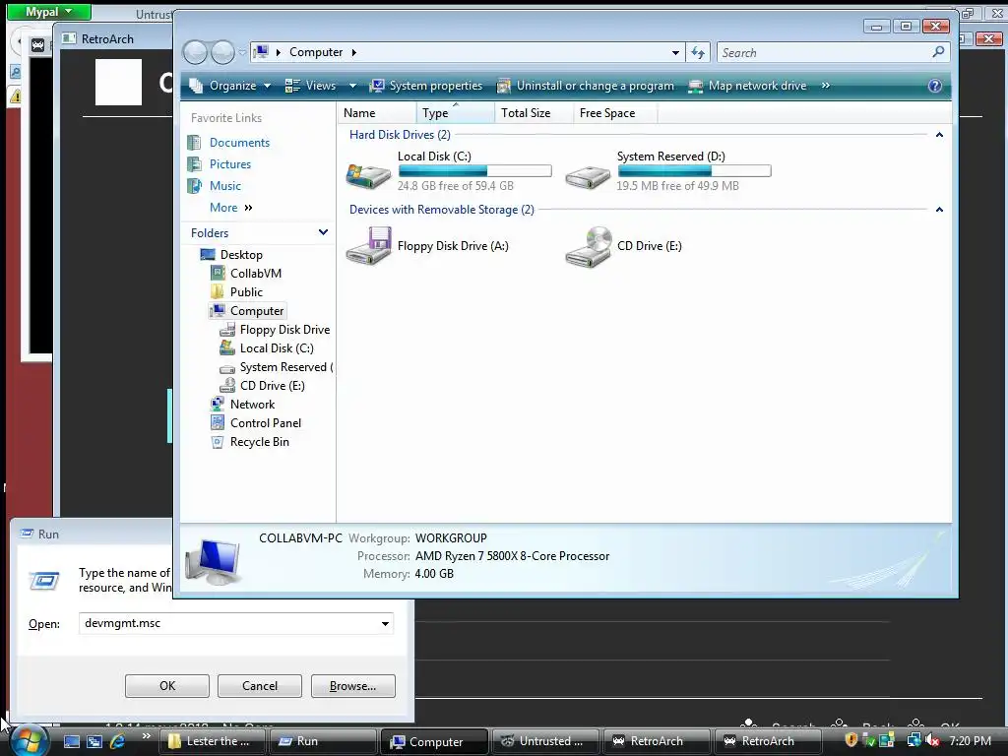Show more toolbar commands chevron
The image size is (1008, 756).
click(826, 86)
